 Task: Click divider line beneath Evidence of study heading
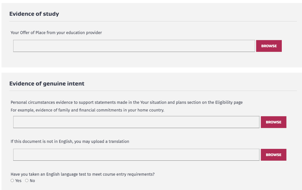tap(153, 21)
